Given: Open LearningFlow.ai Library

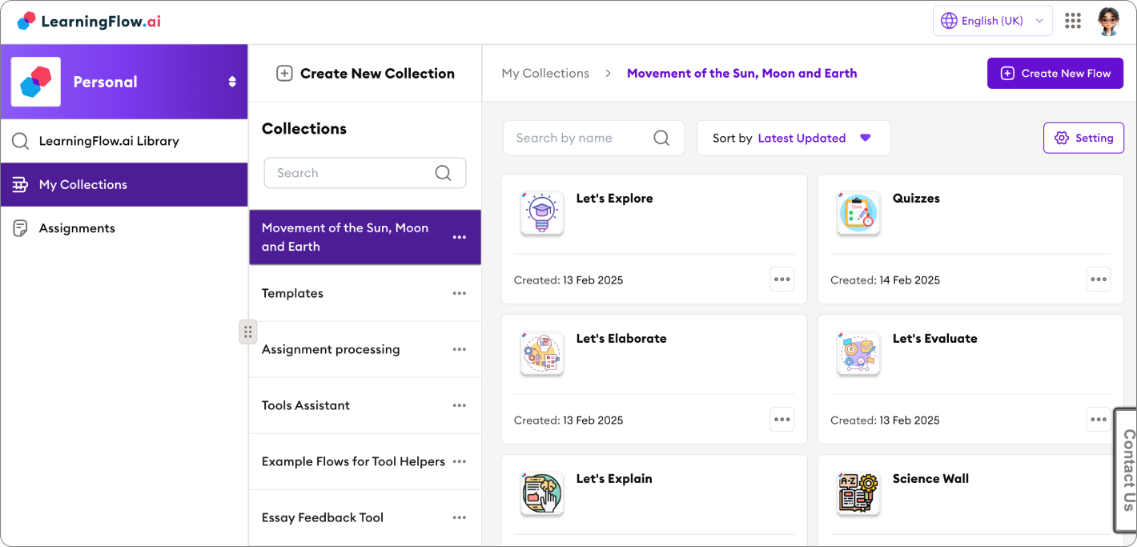Looking at the screenshot, I should [124, 141].
